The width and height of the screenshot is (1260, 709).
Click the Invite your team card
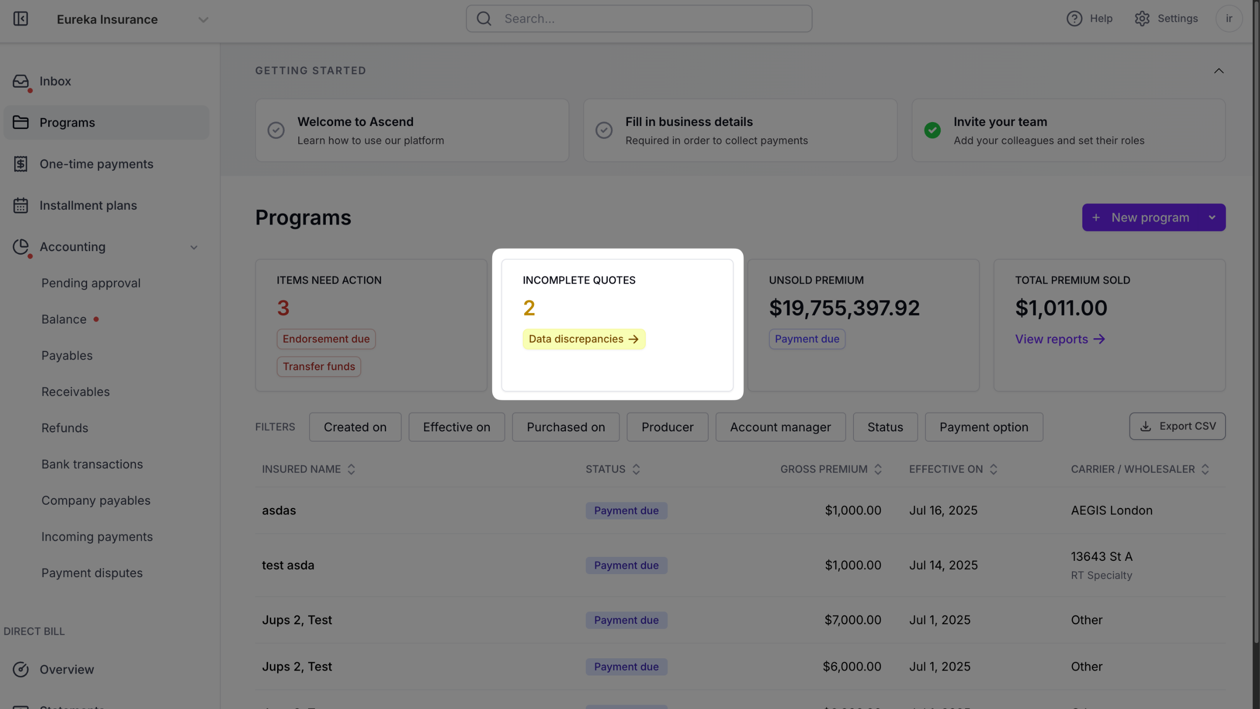click(x=1069, y=130)
